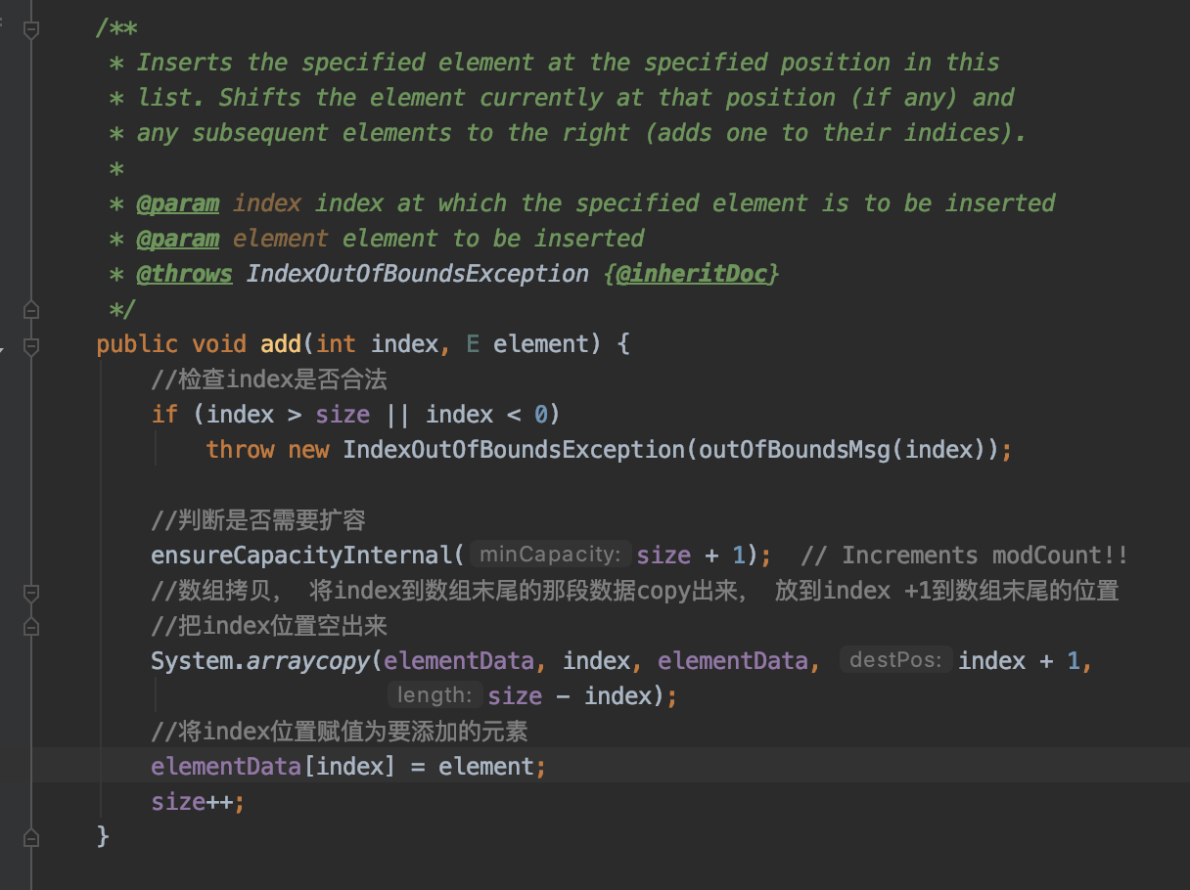Click the "minCapacity:" parameter hint

click(550, 556)
